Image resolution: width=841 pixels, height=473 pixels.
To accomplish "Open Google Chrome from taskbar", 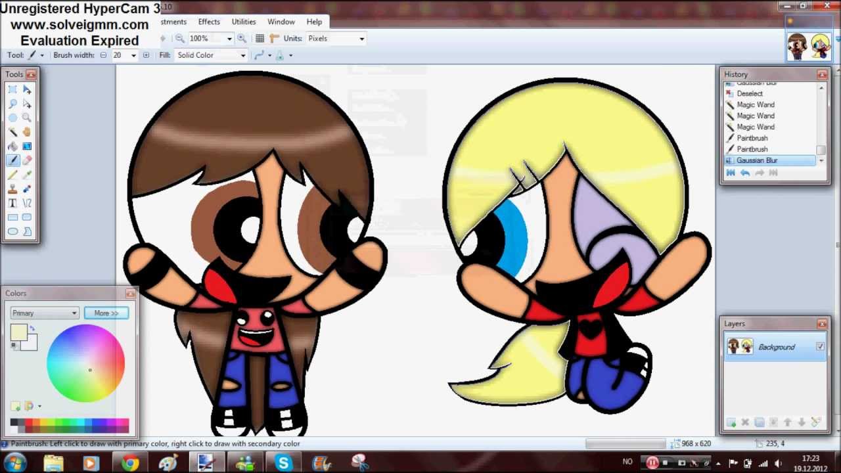I will point(129,463).
